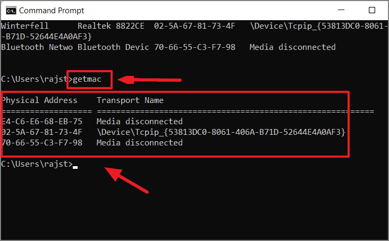Click the Winterfell connection name
Viewport: 389px width, 241px height.
point(25,26)
